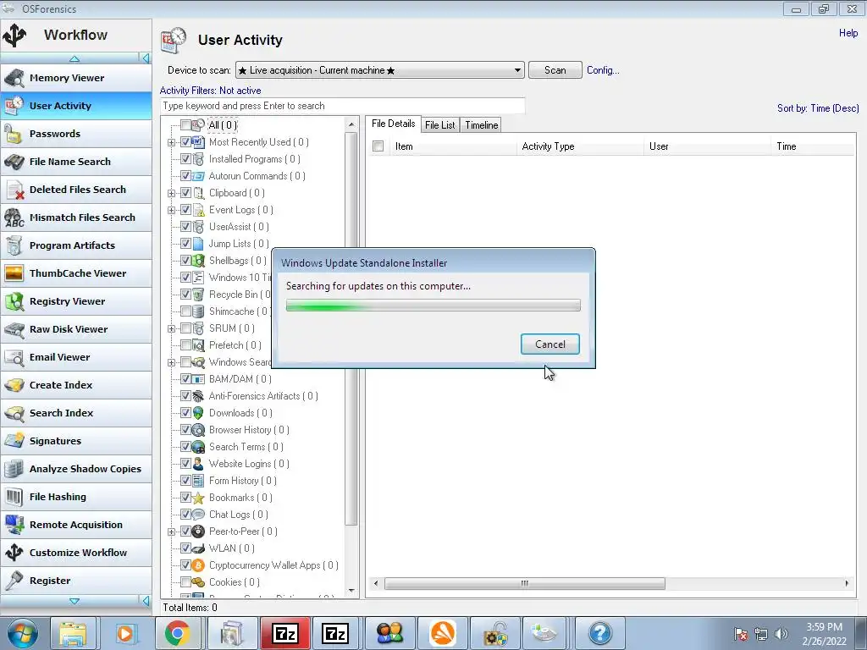Viewport: 867px width, 650px height.
Task: Expand the Most Recently Used node
Action: tap(171, 142)
